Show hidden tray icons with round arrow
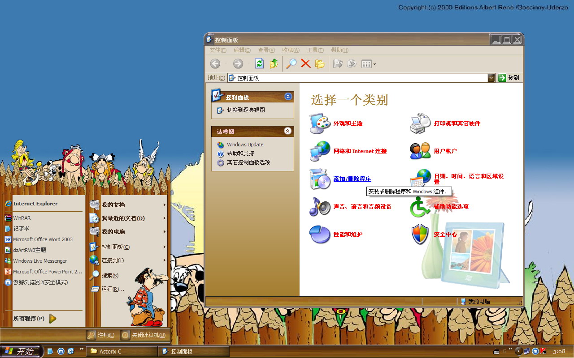 click(519, 351)
